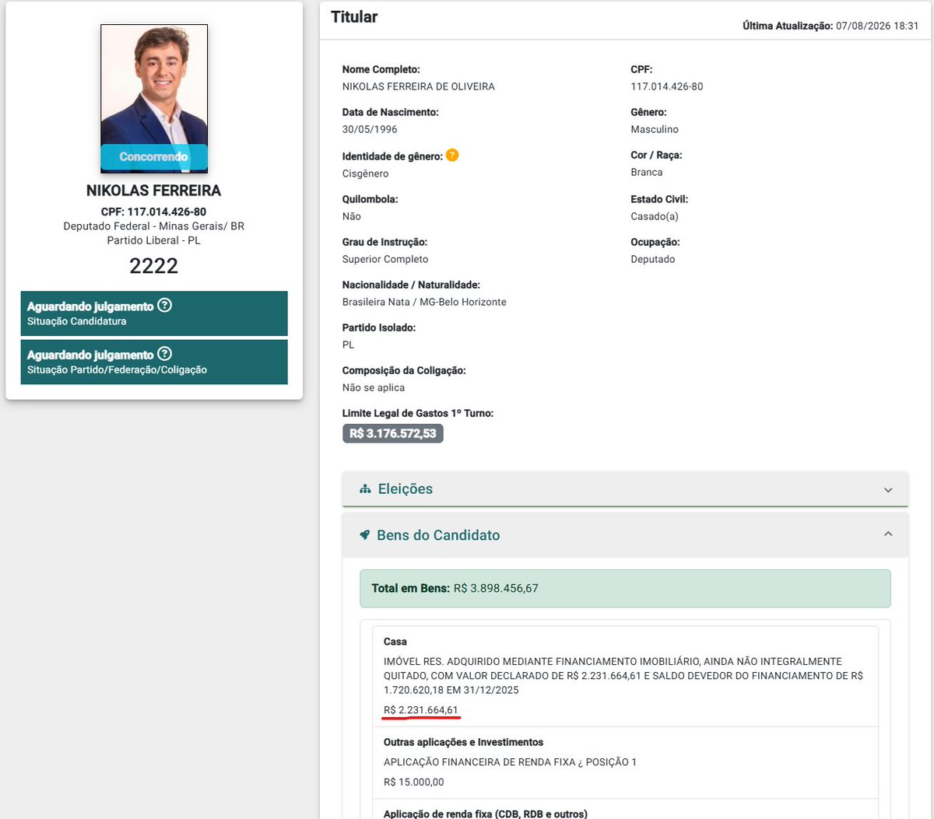The image size is (934, 819).
Task: Click Grau de Instrução value Superior Completo
Action: point(385,259)
